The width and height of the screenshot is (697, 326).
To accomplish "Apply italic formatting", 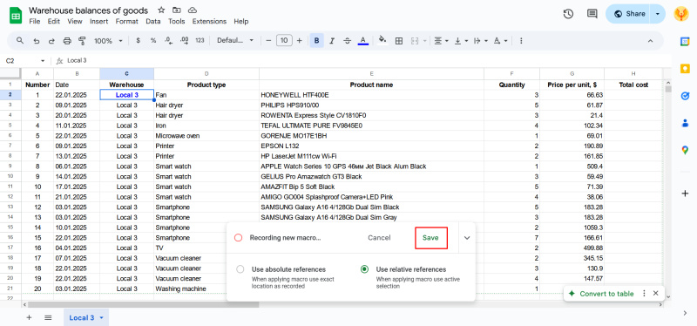I will 332,41.
